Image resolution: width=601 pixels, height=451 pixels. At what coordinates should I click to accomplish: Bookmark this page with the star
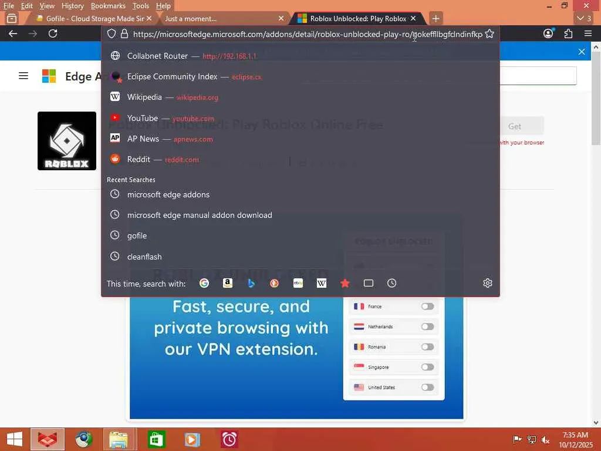pos(489,33)
